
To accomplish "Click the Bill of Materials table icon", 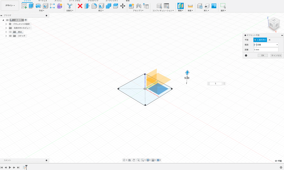I will click(146, 6).
